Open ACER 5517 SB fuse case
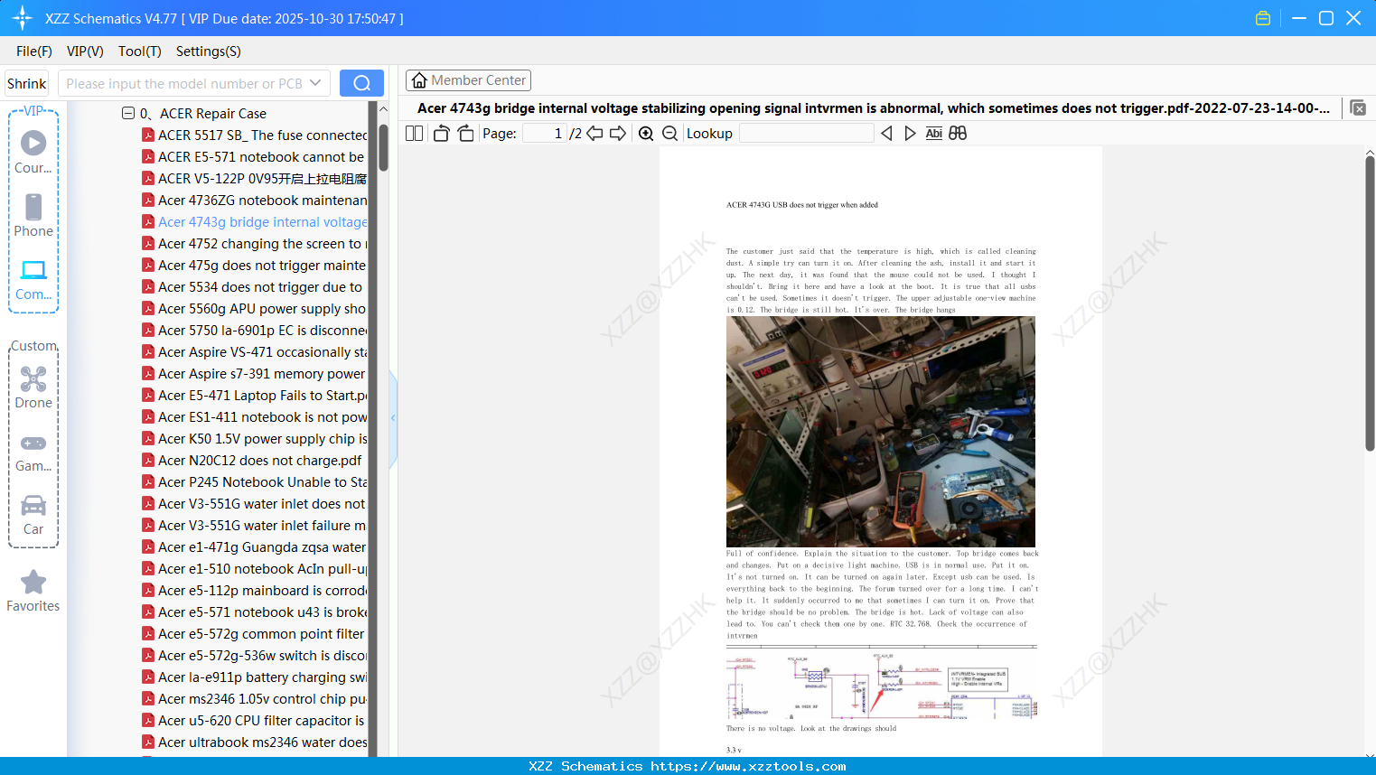Image resolution: width=1376 pixels, height=775 pixels. pos(255,135)
